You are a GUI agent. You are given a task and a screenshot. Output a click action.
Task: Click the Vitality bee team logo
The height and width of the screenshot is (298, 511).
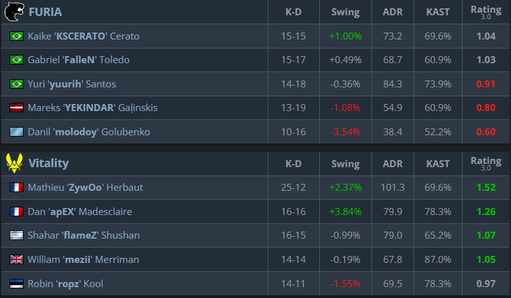tap(15, 163)
